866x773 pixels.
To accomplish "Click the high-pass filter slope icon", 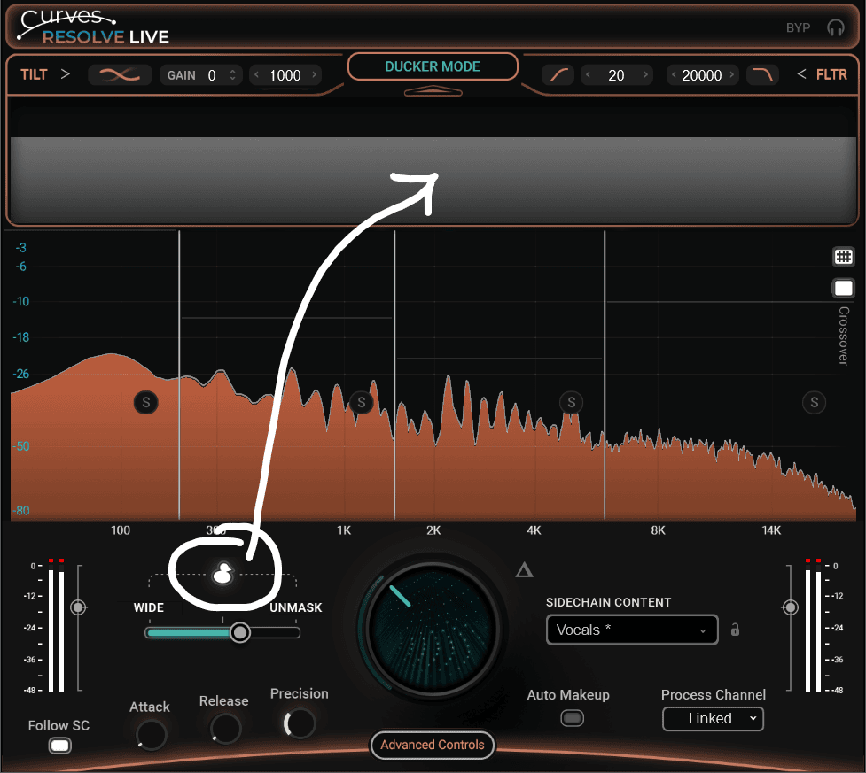I will pos(560,75).
